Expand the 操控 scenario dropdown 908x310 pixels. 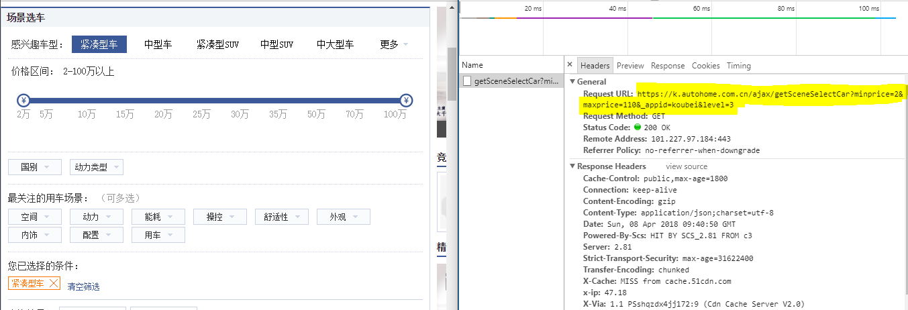pyautogui.click(x=220, y=217)
